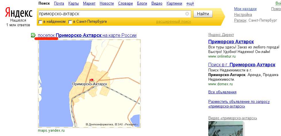Image resolution: width=281 pixels, height=136 pixels.
Task: Click www.domex.ru ad URL
Action: point(220,84)
